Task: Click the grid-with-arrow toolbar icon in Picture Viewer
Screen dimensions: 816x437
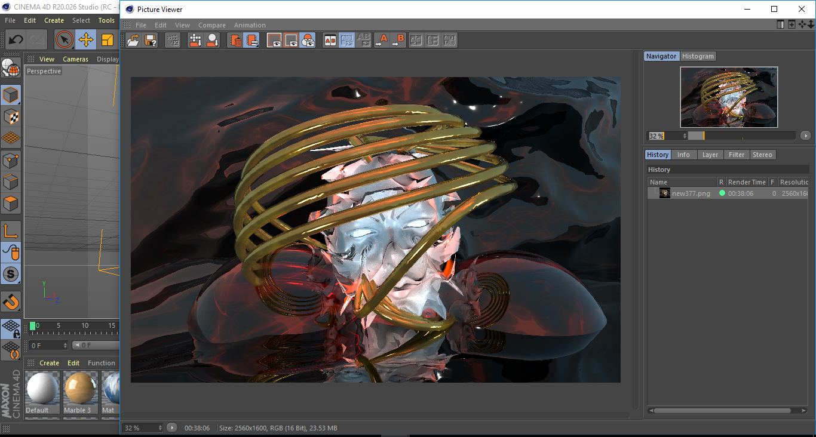Action: [195, 40]
